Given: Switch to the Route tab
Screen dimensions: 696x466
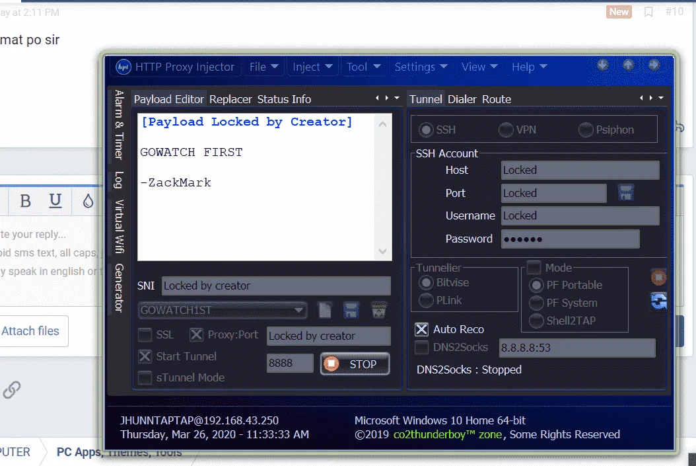Looking at the screenshot, I should (x=497, y=99).
